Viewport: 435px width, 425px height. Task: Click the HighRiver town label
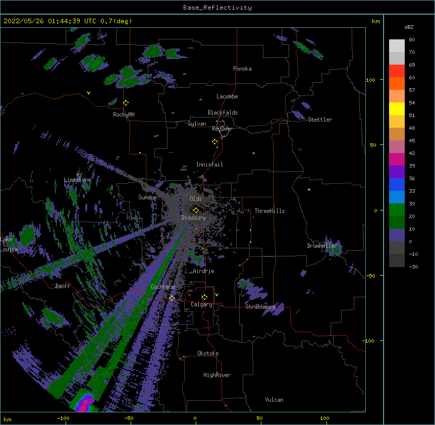(x=217, y=375)
